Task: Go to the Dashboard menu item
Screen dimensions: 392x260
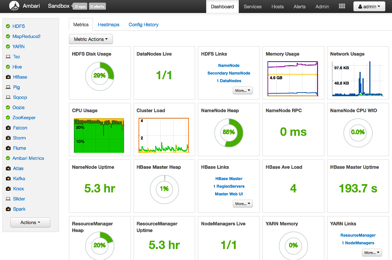Action: (222, 7)
